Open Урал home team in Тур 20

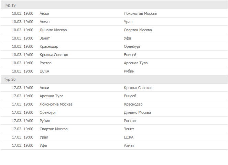[44, 137]
